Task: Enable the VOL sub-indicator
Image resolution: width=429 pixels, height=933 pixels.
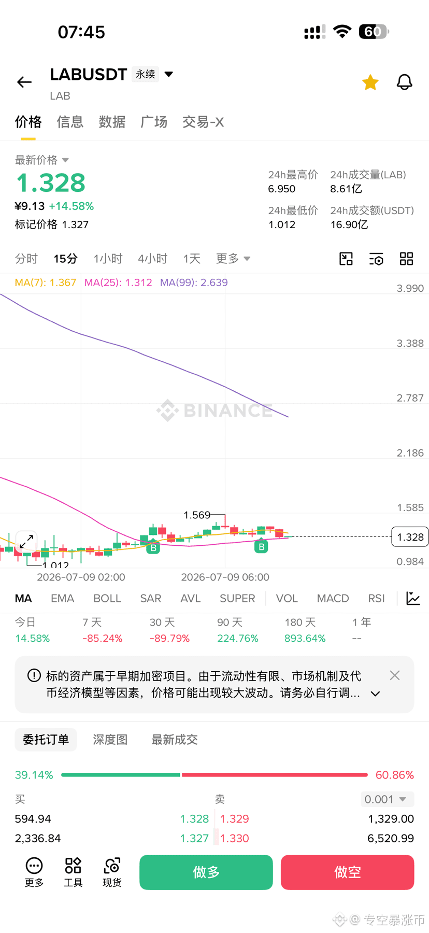Action: pyautogui.click(x=287, y=598)
